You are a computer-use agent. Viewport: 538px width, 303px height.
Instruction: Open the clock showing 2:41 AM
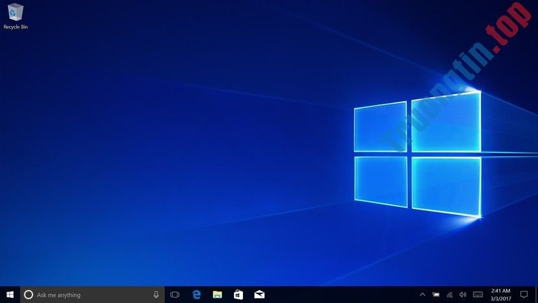tap(500, 295)
